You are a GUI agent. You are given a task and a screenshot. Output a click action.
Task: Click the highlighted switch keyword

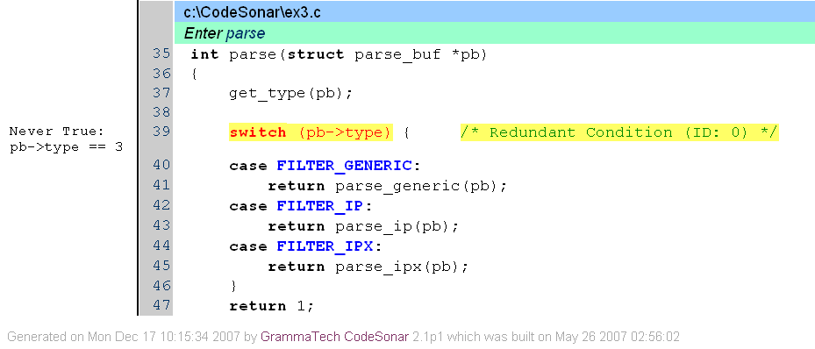point(258,132)
